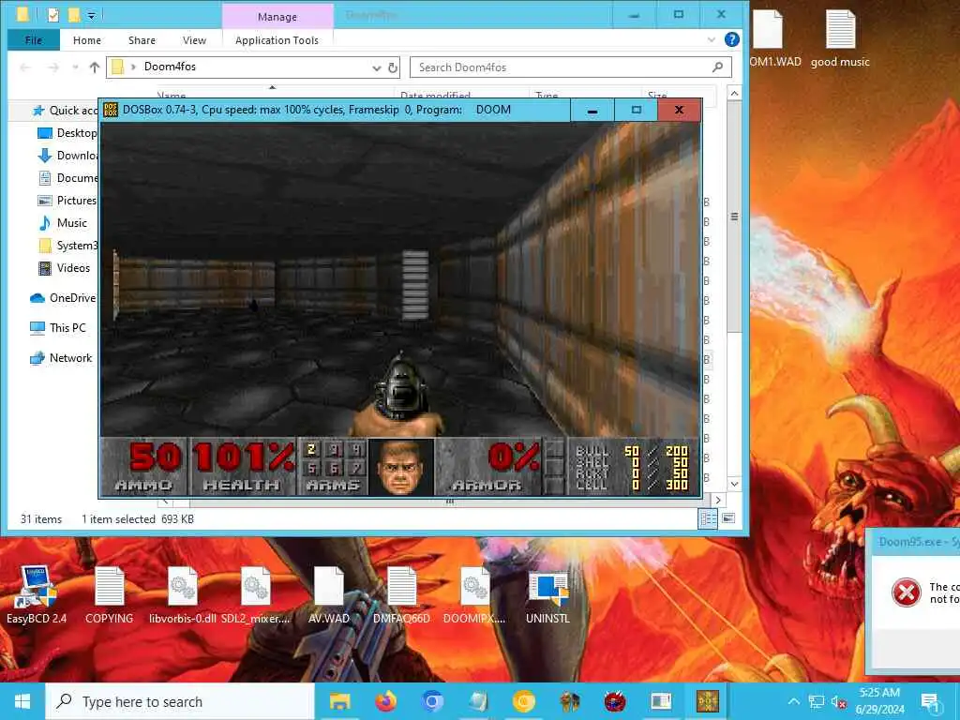Open the Application Tools tab

(277, 40)
